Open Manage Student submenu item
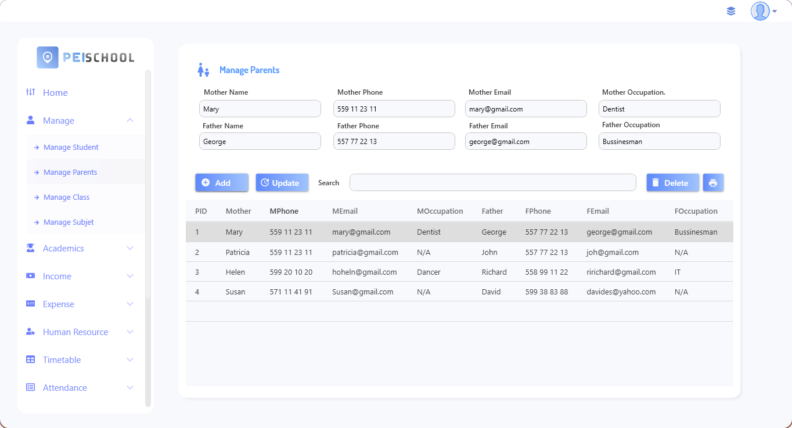The image size is (792, 428). (71, 147)
